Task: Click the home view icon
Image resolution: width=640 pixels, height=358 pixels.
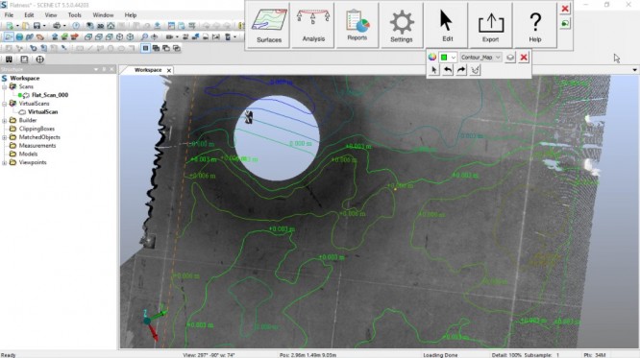Action: click(111, 26)
